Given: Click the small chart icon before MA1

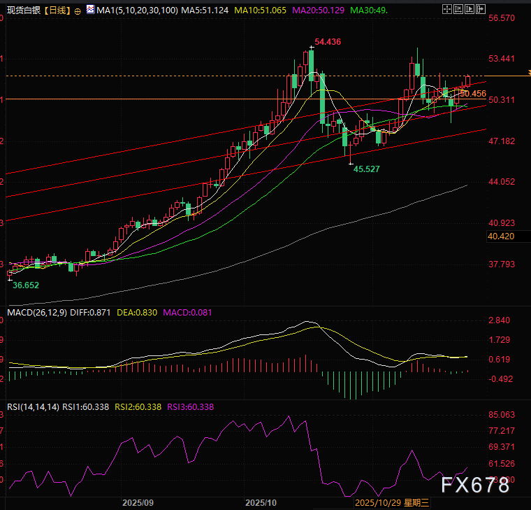Looking at the screenshot, I should (89, 10).
